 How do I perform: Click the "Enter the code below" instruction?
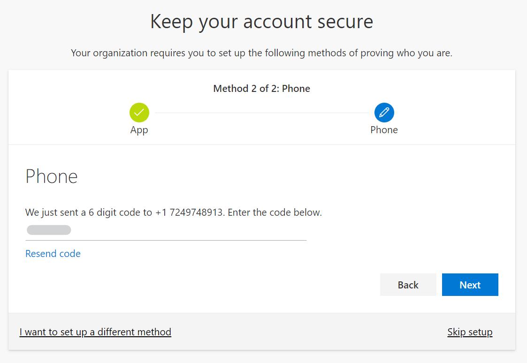[275, 212]
